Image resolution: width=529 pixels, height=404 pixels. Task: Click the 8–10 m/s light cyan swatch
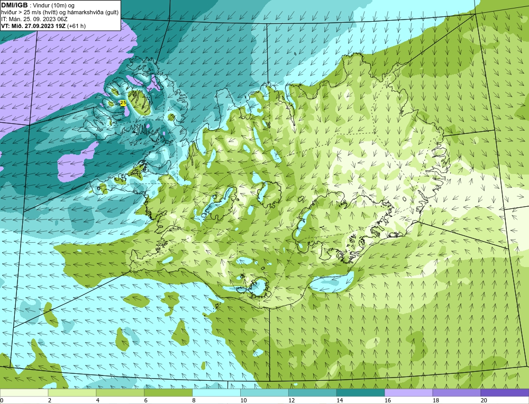tap(216, 392)
